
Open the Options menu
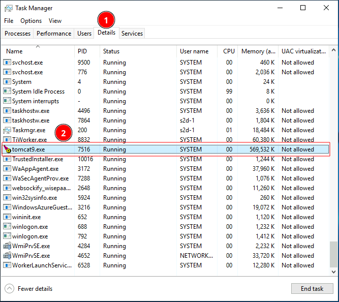point(31,21)
